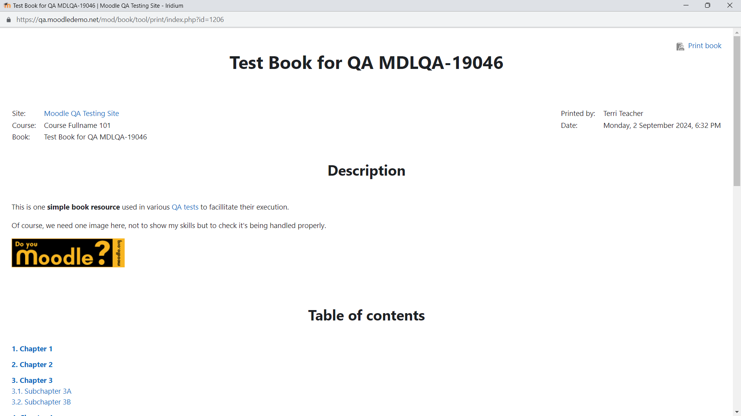Viewport: 741px width, 416px height.
Task: Click the "Printed by:" label
Action: point(578,113)
